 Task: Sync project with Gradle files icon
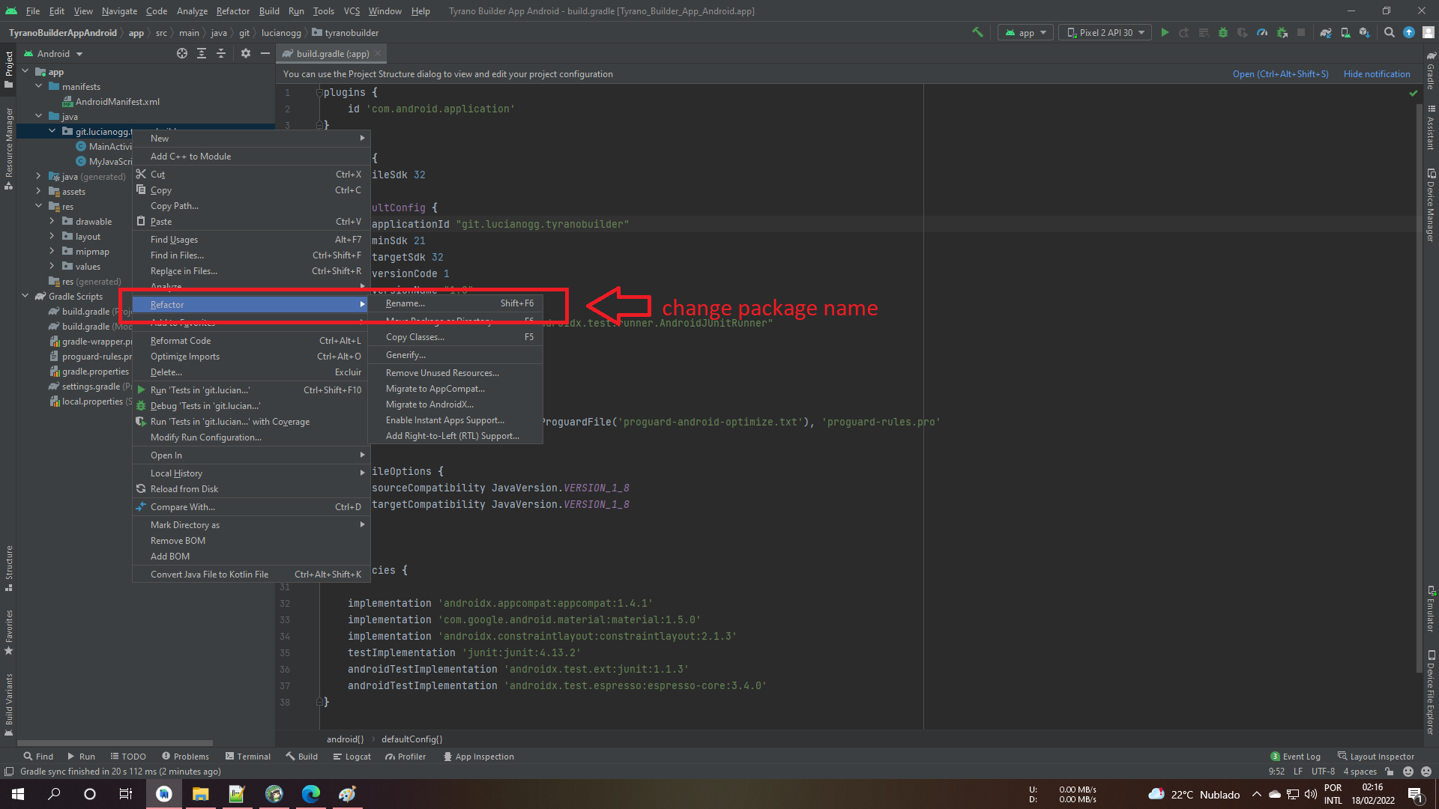(1326, 32)
